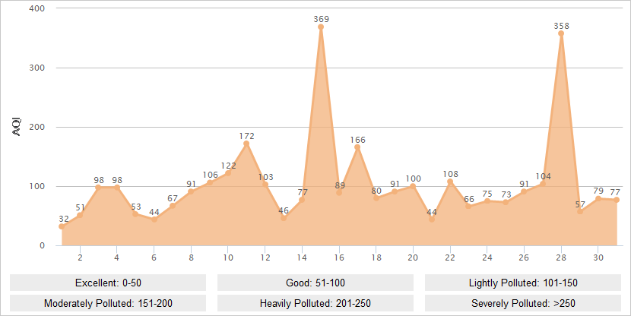Select the data point labeled 79

point(598,198)
